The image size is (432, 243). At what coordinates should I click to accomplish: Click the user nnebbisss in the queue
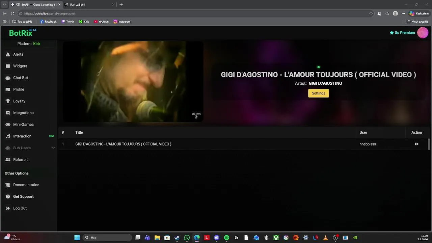point(368,144)
